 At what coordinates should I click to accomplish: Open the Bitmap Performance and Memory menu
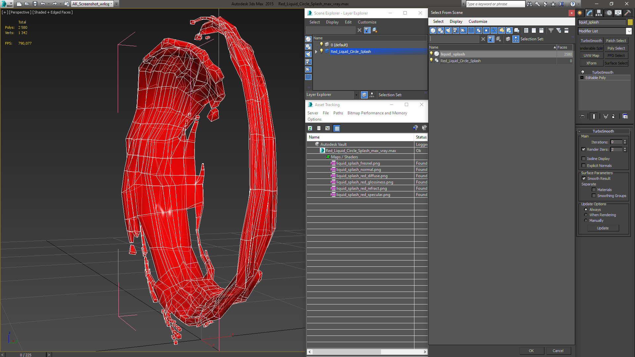click(x=377, y=113)
